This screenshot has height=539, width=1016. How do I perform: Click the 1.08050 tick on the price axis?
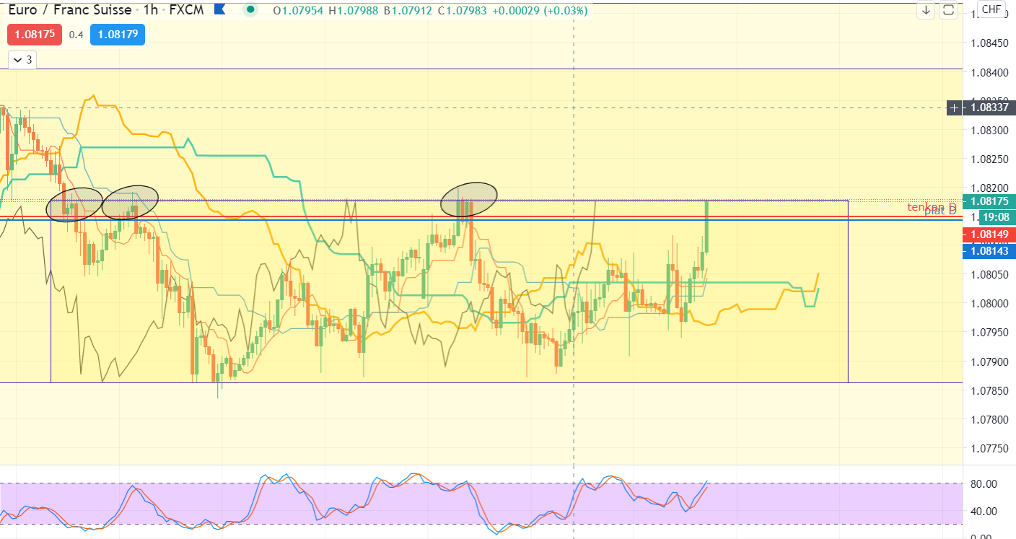pyautogui.click(x=990, y=275)
